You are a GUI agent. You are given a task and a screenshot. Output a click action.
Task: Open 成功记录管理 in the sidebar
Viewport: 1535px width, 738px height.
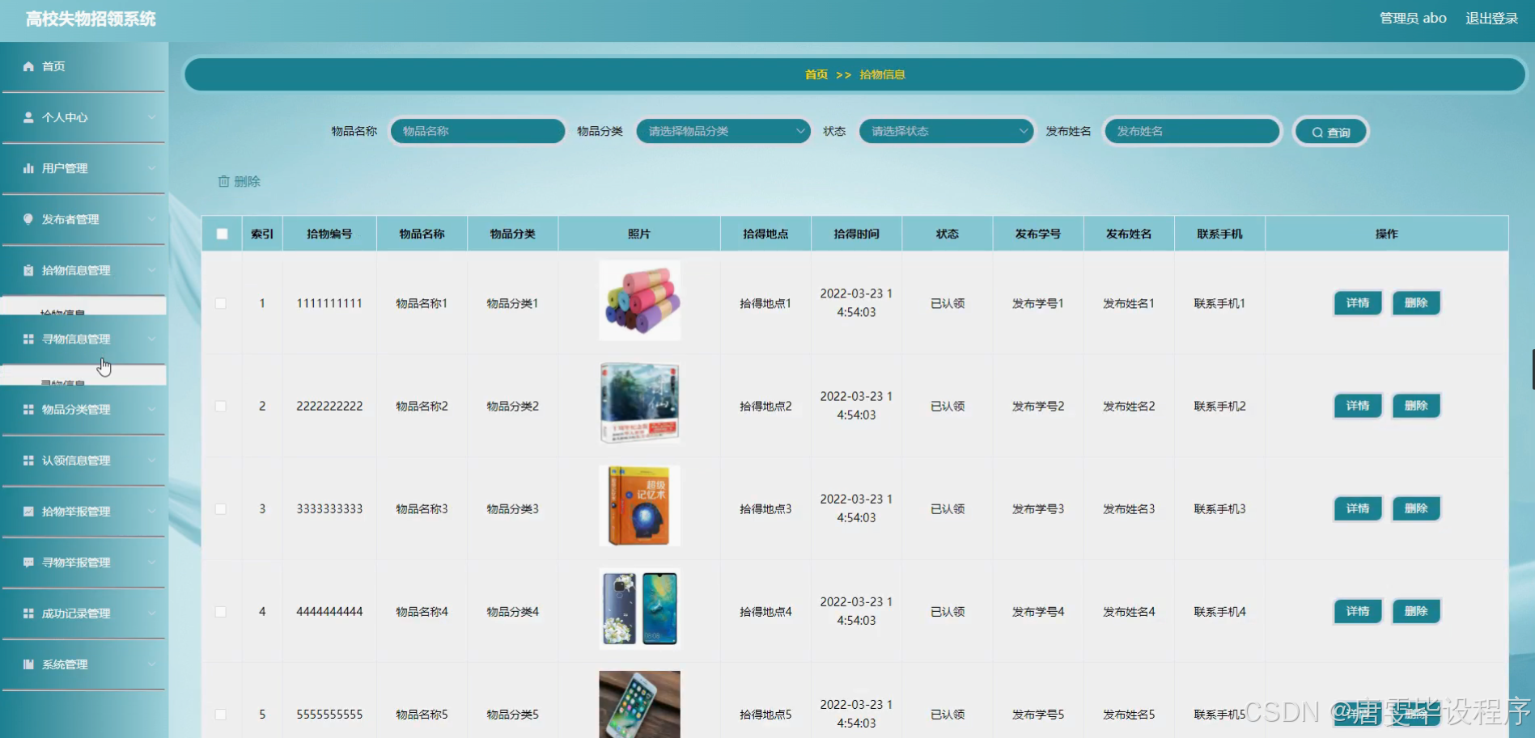click(x=84, y=613)
